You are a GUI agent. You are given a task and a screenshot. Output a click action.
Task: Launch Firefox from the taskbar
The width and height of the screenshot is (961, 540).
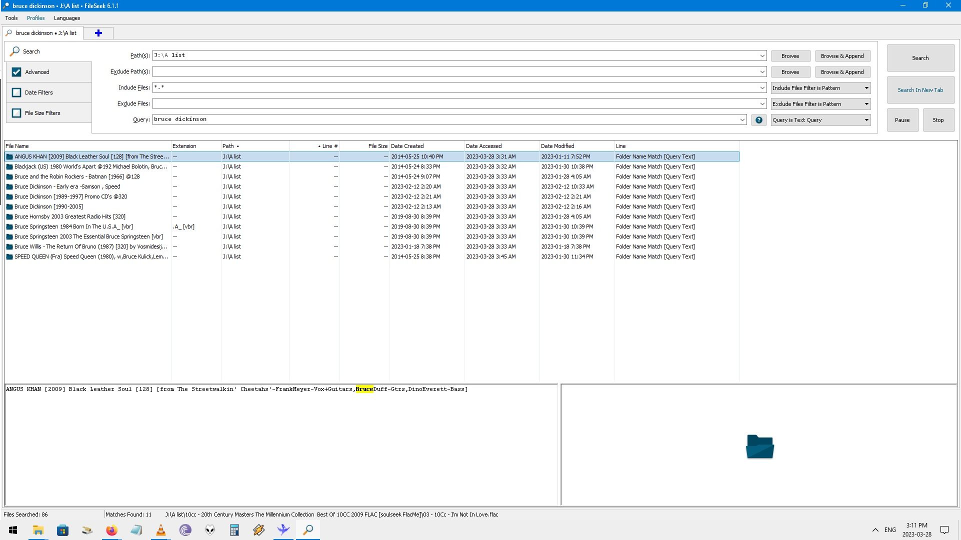[111, 530]
